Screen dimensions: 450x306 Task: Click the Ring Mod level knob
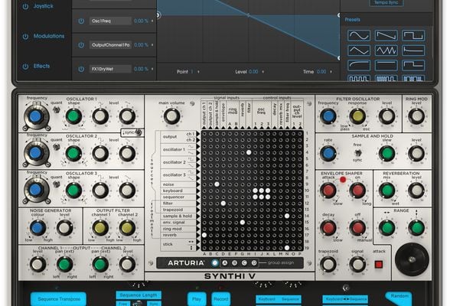(x=416, y=116)
